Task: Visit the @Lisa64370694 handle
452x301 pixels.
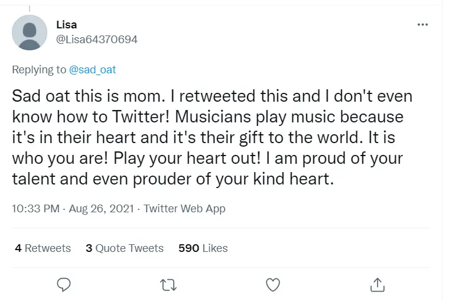Action: click(97, 40)
